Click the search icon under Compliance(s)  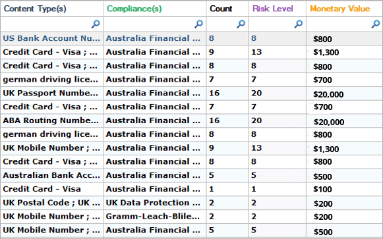[x=198, y=24]
